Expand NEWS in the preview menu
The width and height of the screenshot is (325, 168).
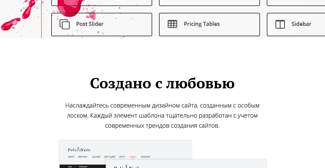[122, 157]
